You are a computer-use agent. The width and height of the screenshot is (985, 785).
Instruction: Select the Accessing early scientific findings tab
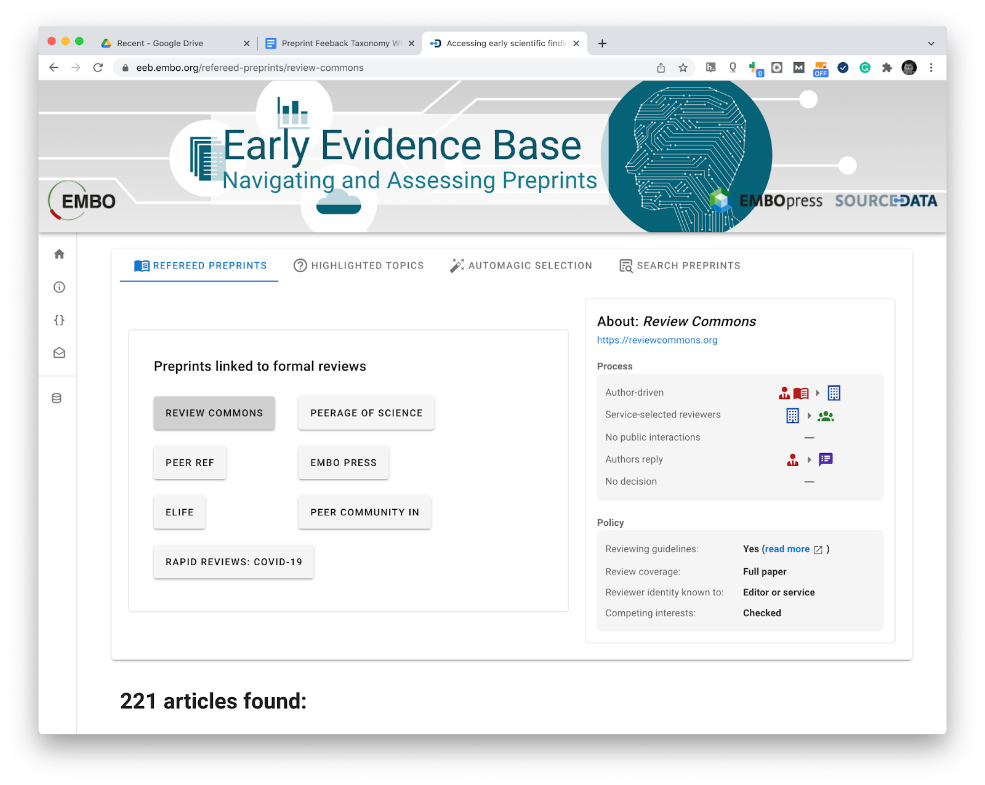(504, 43)
